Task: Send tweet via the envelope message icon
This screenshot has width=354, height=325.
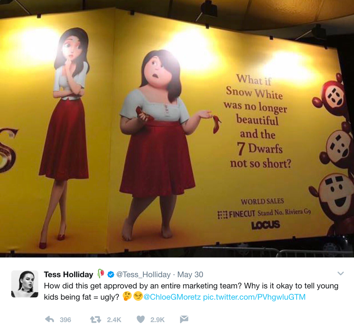Action: [x=184, y=319]
